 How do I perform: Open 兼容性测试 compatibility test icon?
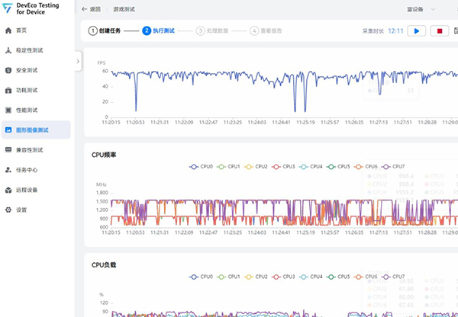tap(8, 150)
